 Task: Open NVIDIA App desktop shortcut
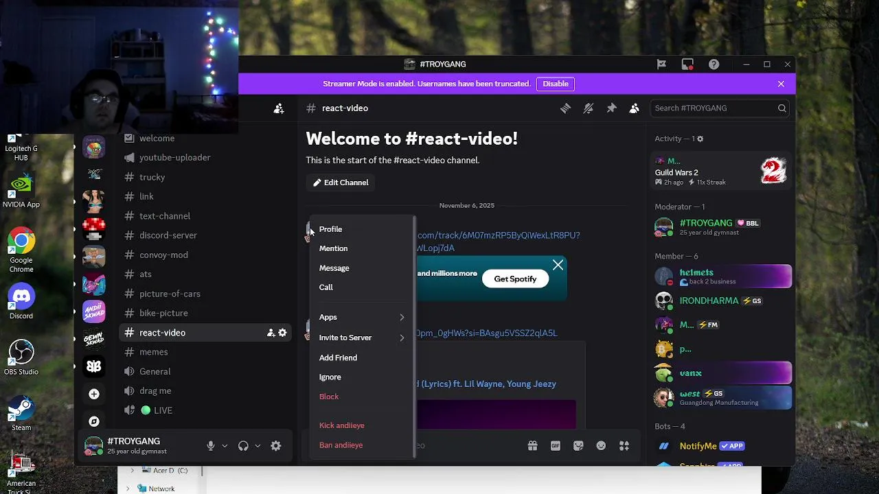click(21, 190)
